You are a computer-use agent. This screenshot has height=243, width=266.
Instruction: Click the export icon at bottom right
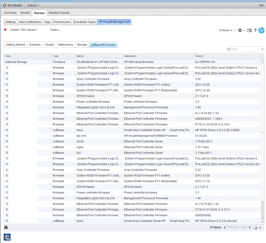255,227
